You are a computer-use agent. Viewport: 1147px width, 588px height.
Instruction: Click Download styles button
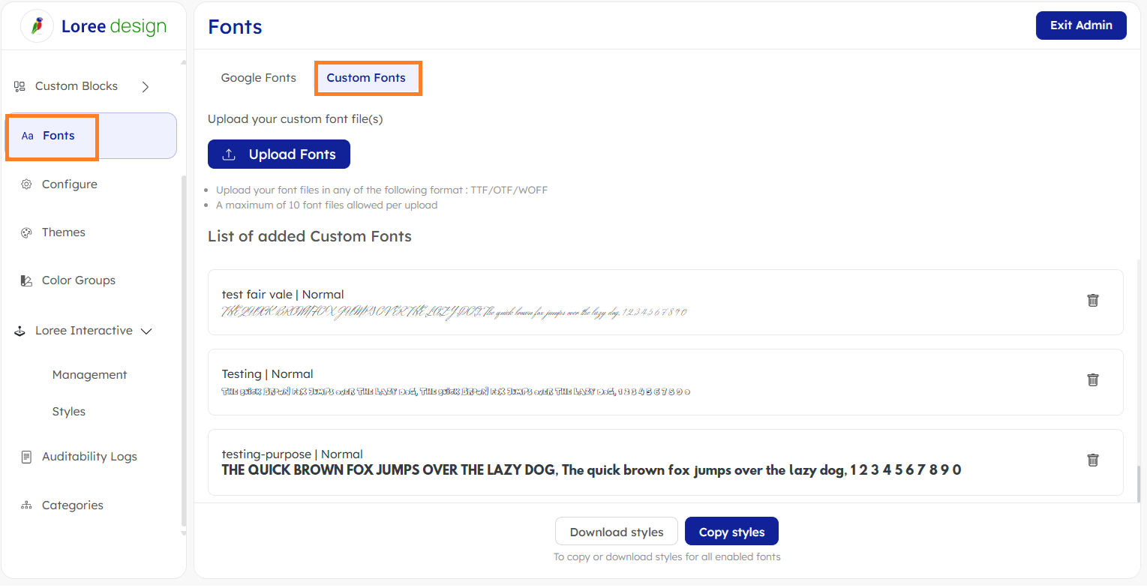(616, 532)
